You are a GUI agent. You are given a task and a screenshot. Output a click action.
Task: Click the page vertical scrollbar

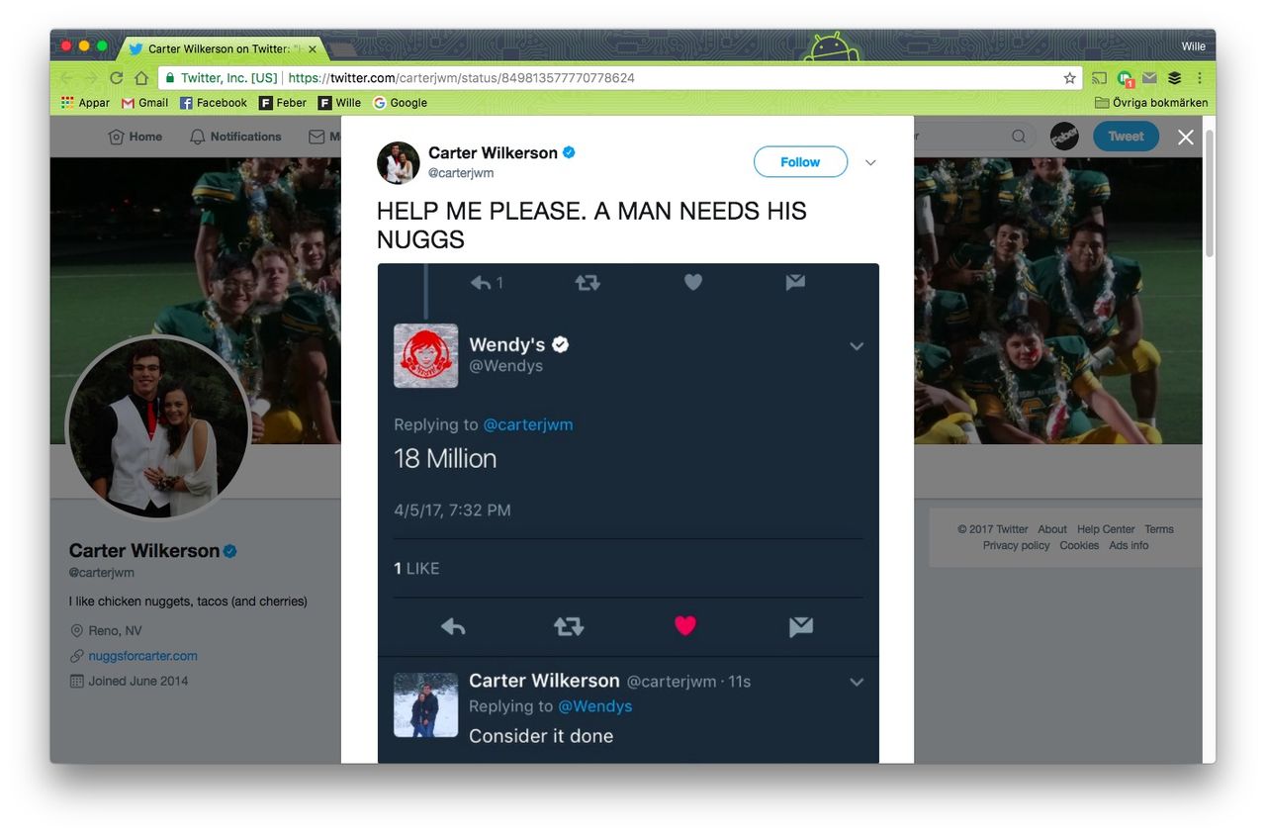(1209, 193)
